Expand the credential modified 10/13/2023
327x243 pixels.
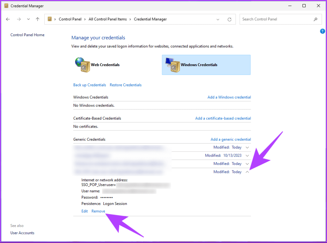[x=247, y=155]
